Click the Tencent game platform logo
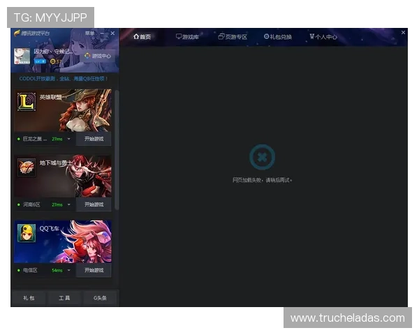 (32, 33)
